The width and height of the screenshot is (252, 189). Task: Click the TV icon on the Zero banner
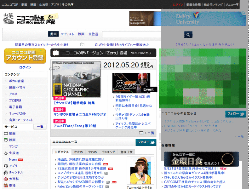click(x=56, y=53)
